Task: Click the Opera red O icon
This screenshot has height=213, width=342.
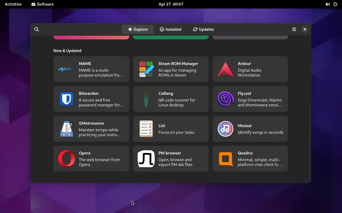Action: tap(66, 159)
